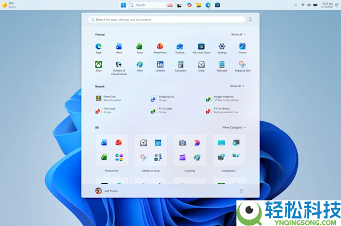This screenshot has height=226, width=341.
Task: Open Wi-Fi network tray icon
Action: [x=302, y=5]
